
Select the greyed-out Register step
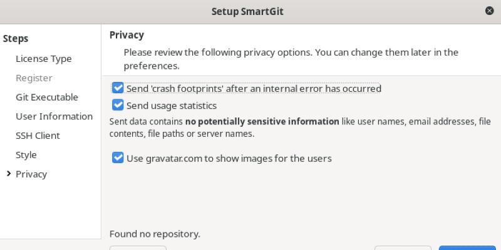(x=34, y=78)
